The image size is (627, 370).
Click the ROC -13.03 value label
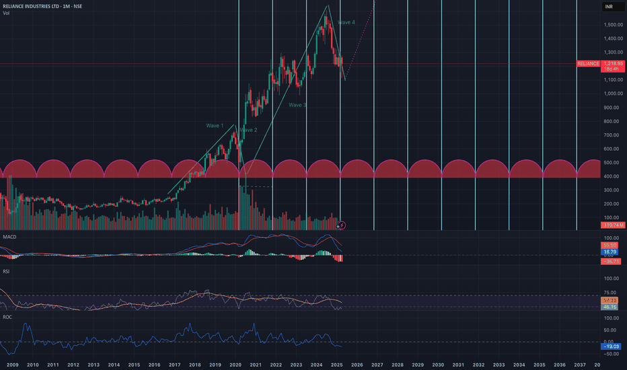point(611,346)
